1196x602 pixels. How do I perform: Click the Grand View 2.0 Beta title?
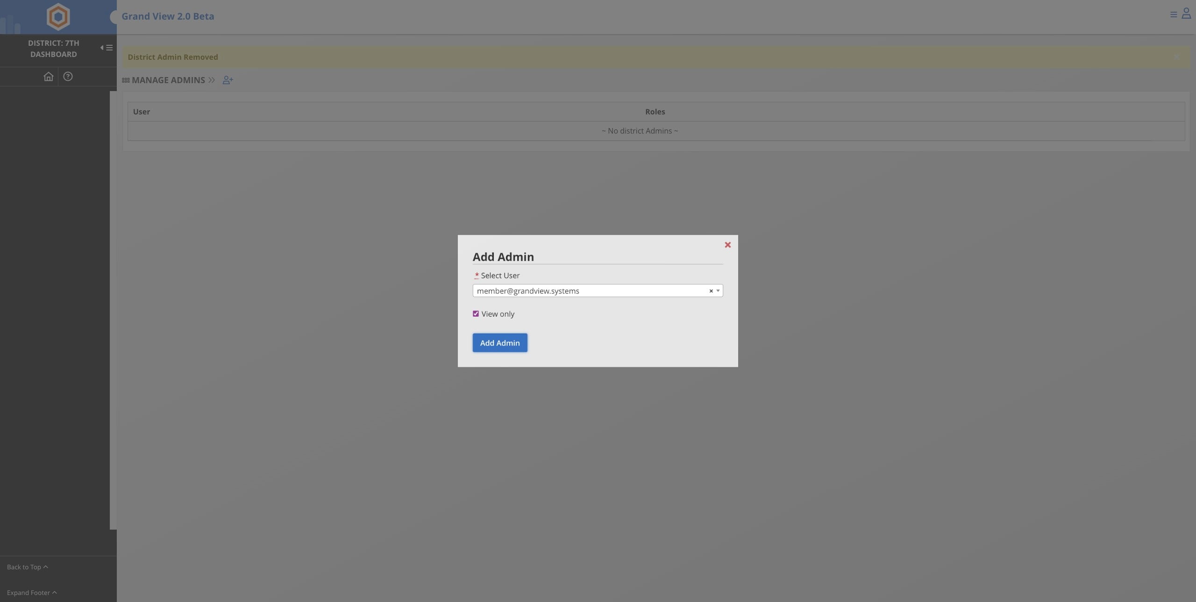tap(168, 16)
